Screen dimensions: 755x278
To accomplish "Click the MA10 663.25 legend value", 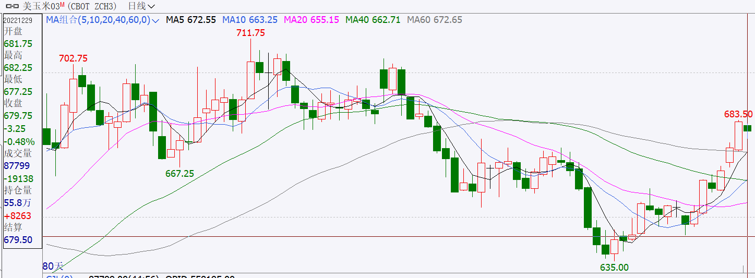I will point(250,20).
